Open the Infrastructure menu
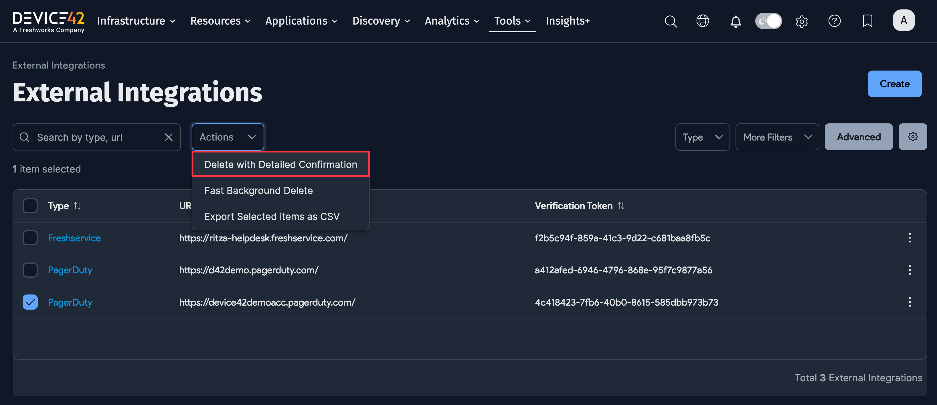The image size is (937, 405). (136, 21)
